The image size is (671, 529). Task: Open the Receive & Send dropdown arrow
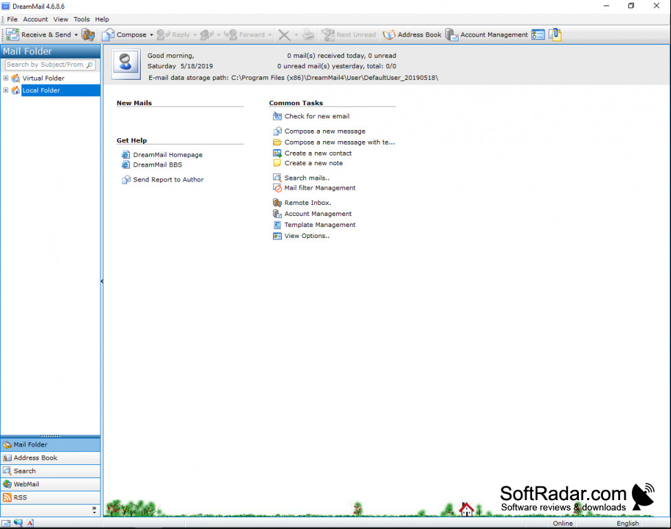pos(76,35)
